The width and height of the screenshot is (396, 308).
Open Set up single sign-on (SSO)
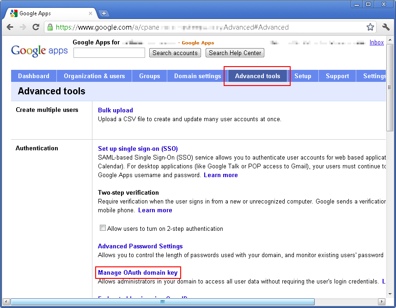coord(138,148)
